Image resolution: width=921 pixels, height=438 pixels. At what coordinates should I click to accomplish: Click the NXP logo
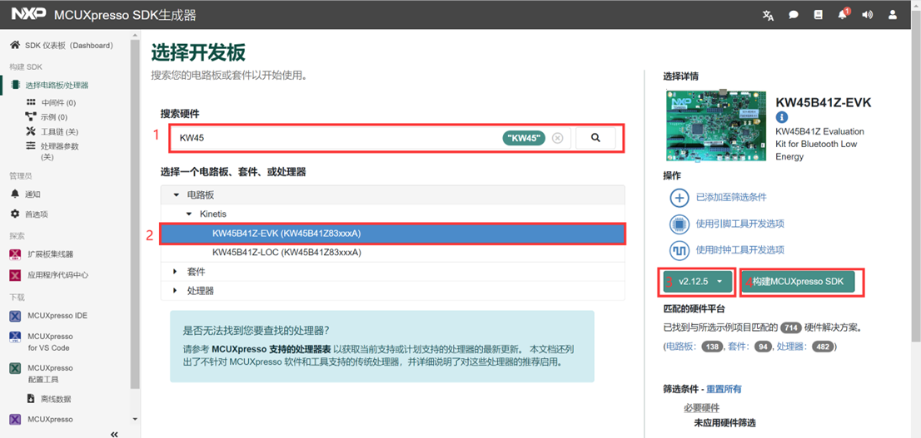29,15
